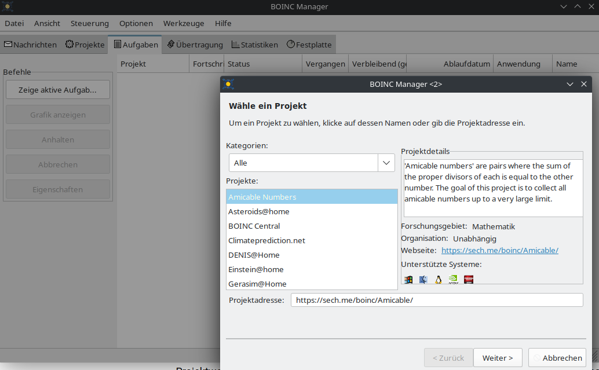Screen dimensions: 599x370
Task: Click the NVIDIA GPU support icon
Action: [x=454, y=280]
